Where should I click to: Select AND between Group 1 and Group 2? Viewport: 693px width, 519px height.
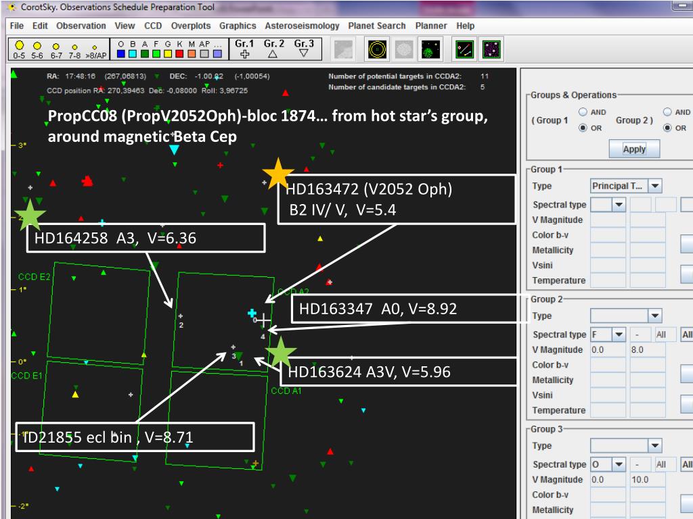(x=583, y=112)
